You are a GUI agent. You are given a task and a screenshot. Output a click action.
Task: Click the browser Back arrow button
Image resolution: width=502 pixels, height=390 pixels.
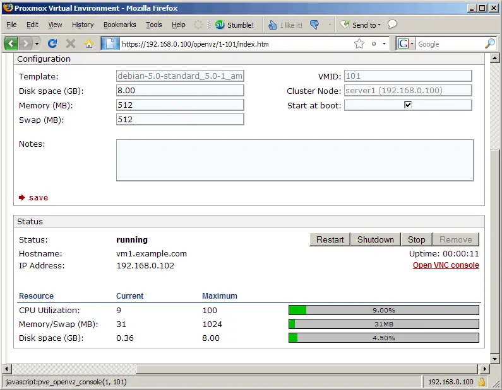[x=11, y=43]
